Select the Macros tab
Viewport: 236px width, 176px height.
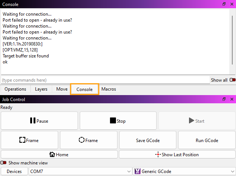point(108,89)
